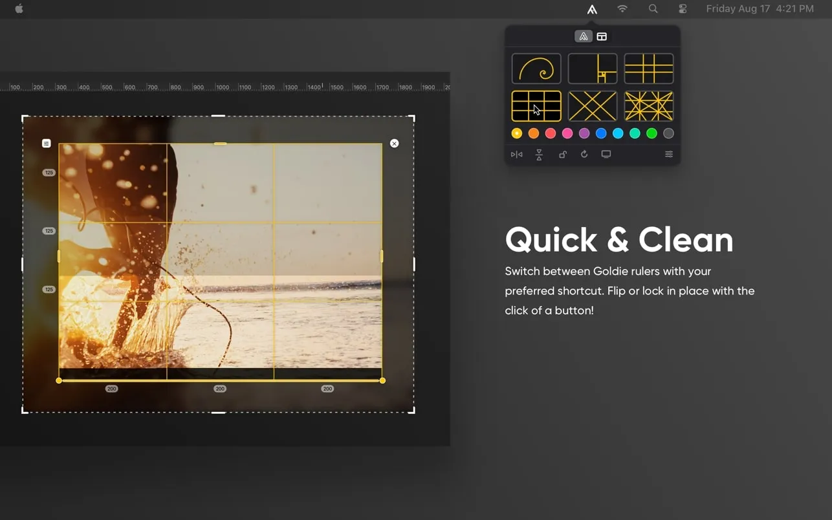Choose the dynamic symmetry star ruler
Viewport: 832px width, 520px height.
[648, 106]
